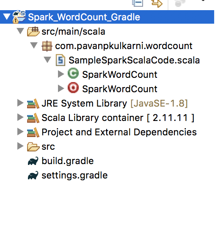Click the red object icon for SparkWordCount
Viewport: 215px width, 236px height.
point(73,88)
